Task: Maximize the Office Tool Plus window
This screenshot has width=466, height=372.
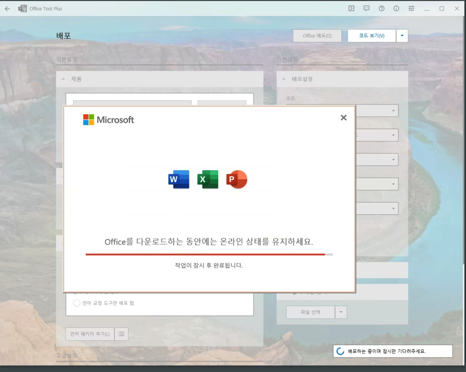Action: pyautogui.click(x=442, y=9)
